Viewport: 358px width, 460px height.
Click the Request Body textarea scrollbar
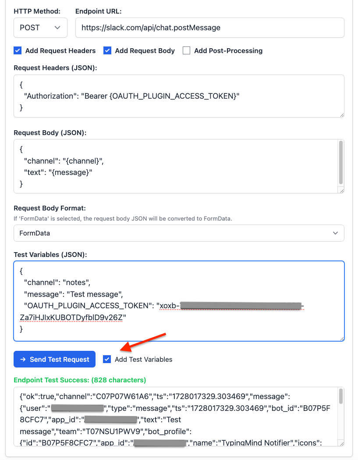(341, 162)
